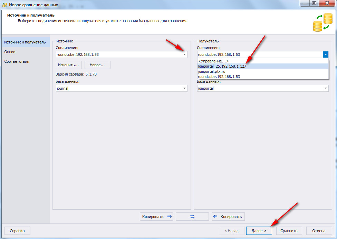The image size is (337, 239).
Task: Collapse the target connection dropdown arrow
Action: pos(325,54)
